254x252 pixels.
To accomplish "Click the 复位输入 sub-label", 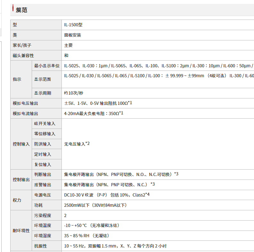I will click(43, 164).
